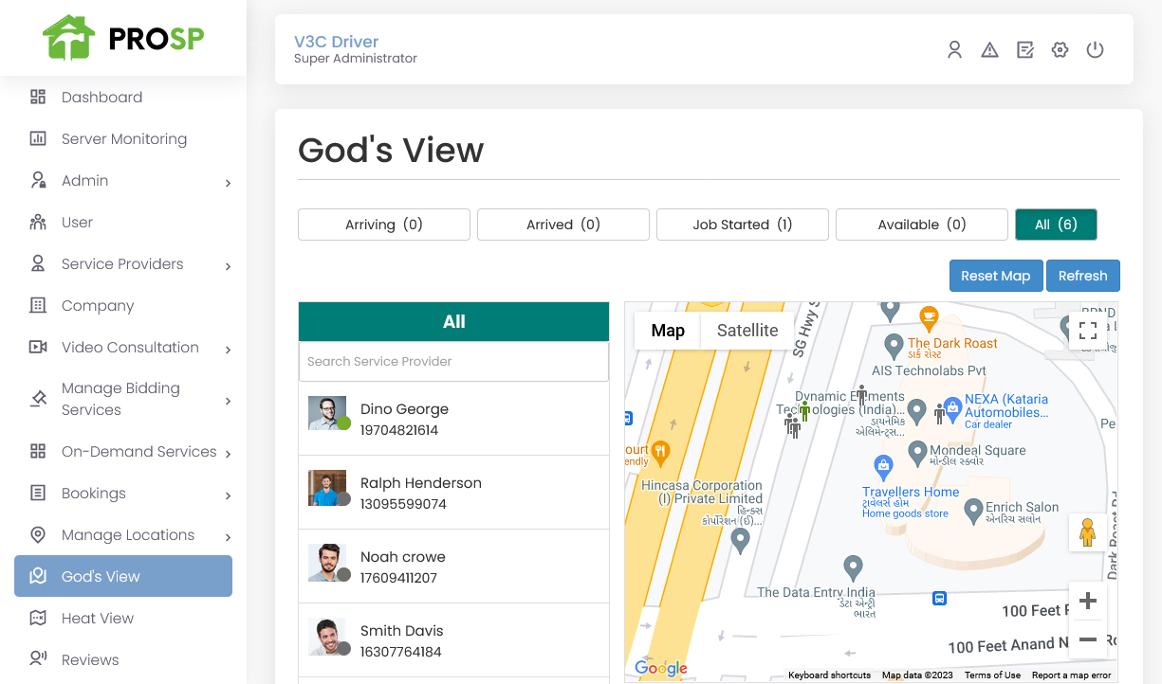Click the Admin person-lock icon
Image resolution: width=1162 pixels, height=684 pixels.
(38, 180)
